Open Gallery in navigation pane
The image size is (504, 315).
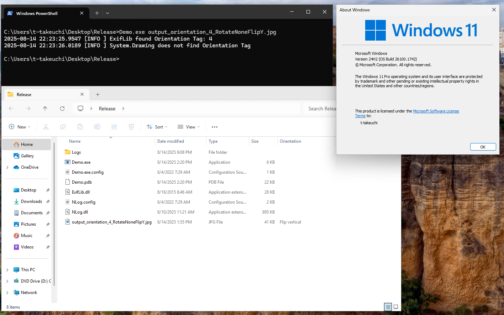tap(27, 156)
